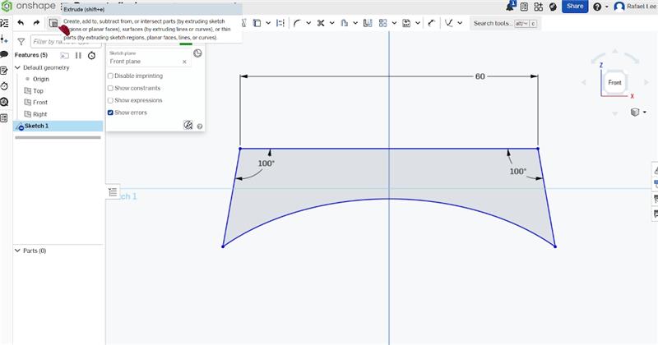Click the Filter by name or type field
658x345 pixels.
tap(66, 42)
